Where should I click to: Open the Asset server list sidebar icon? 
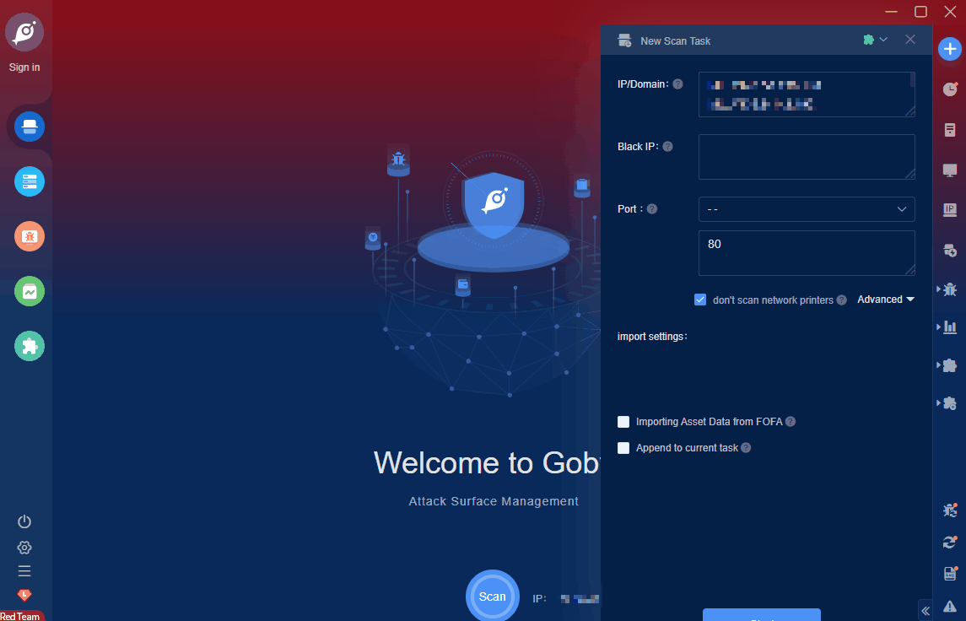click(x=30, y=181)
